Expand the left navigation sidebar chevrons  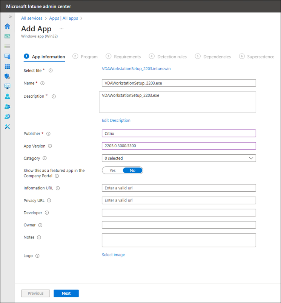coord(10,17)
